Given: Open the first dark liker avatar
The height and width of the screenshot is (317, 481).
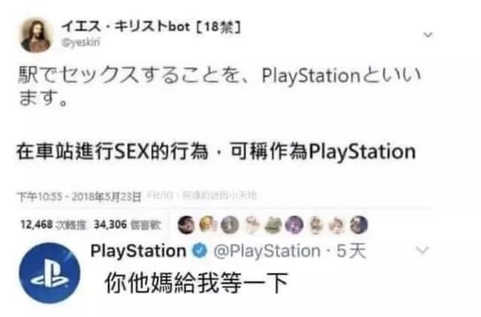Looking at the screenshot, I should (x=187, y=225).
